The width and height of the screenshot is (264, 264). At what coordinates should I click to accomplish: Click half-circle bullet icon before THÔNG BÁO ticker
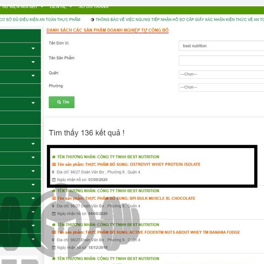(92, 20)
